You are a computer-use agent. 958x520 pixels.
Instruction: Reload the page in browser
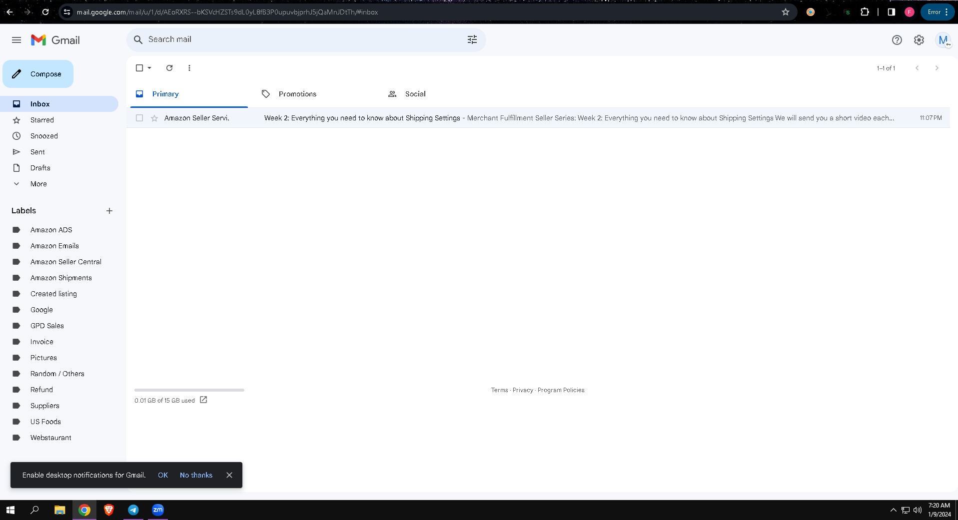click(45, 12)
